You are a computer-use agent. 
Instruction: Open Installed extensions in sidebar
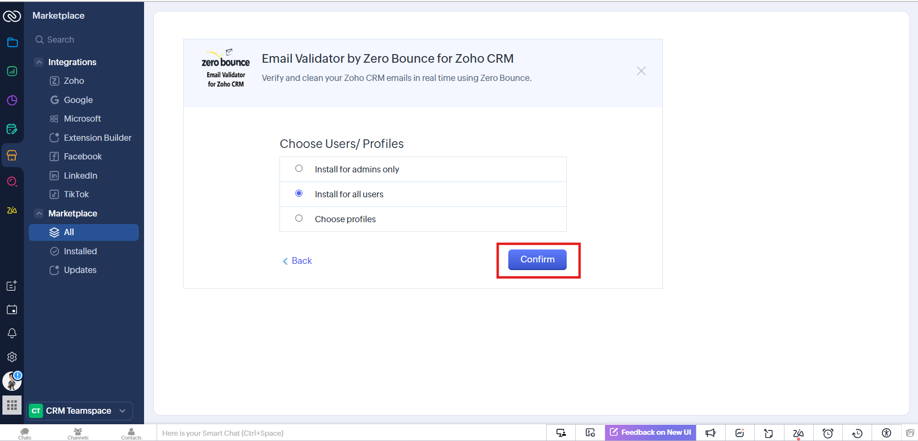tap(80, 251)
